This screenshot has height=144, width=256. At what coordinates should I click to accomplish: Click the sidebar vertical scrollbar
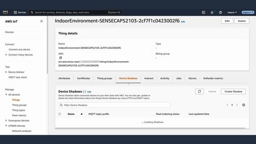pyautogui.click(x=47, y=45)
